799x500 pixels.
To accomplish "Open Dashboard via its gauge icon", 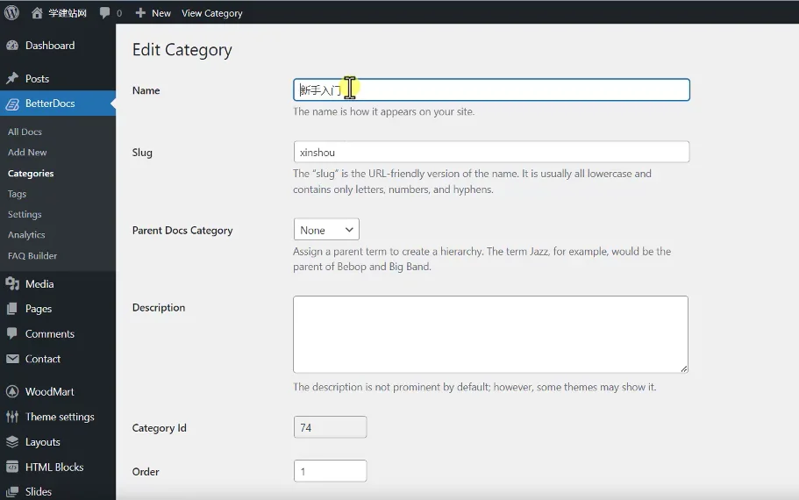I will click(12, 46).
